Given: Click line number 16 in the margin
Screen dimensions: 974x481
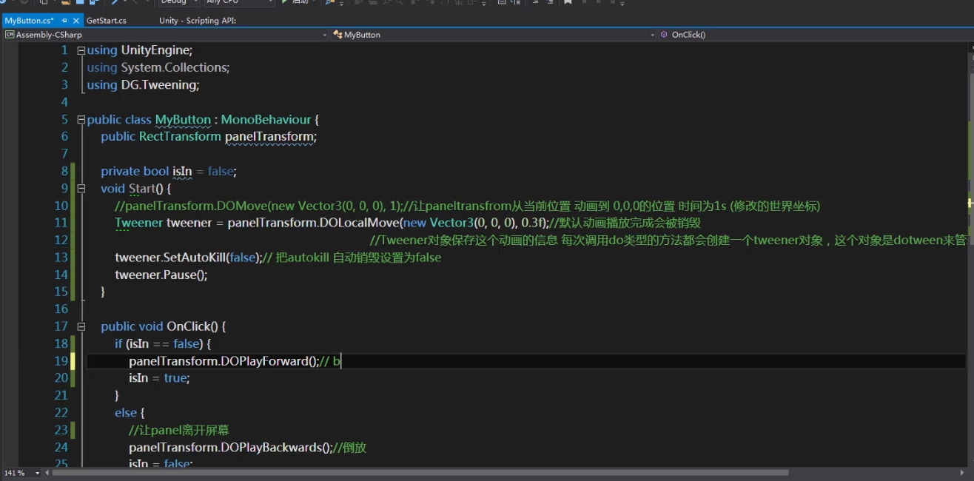Looking at the screenshot, I should 61,309.
